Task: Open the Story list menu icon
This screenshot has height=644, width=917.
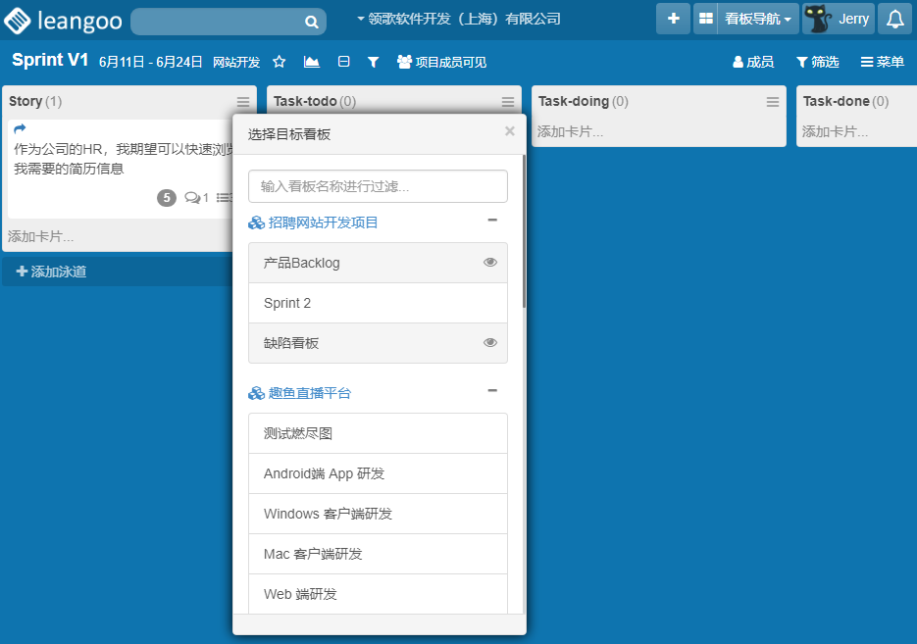Action: click(243, 102)
